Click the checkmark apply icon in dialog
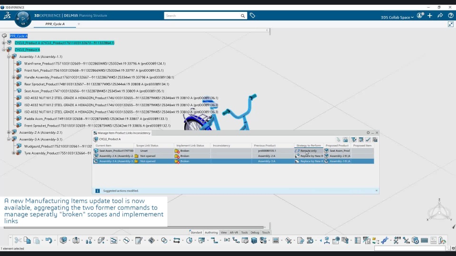 tap(368, 139)
